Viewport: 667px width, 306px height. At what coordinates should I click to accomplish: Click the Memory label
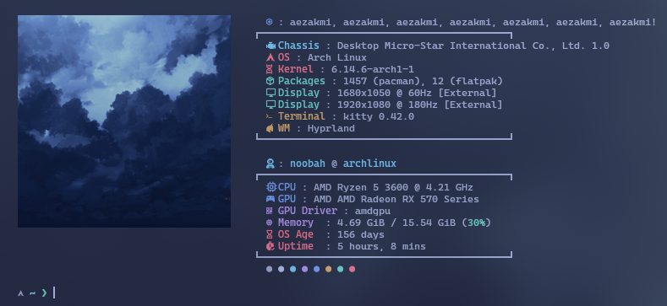pyautogui.click(x=296, y=223)
